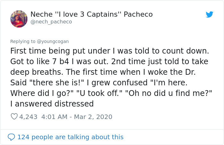This screenshot has height=145, width=224.
Task: Open the @nech_pacheco handle link
Action: [x=51, y=22]
